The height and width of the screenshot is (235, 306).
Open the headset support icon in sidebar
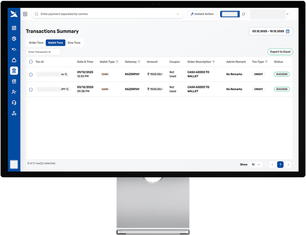(x=14, y=103)
